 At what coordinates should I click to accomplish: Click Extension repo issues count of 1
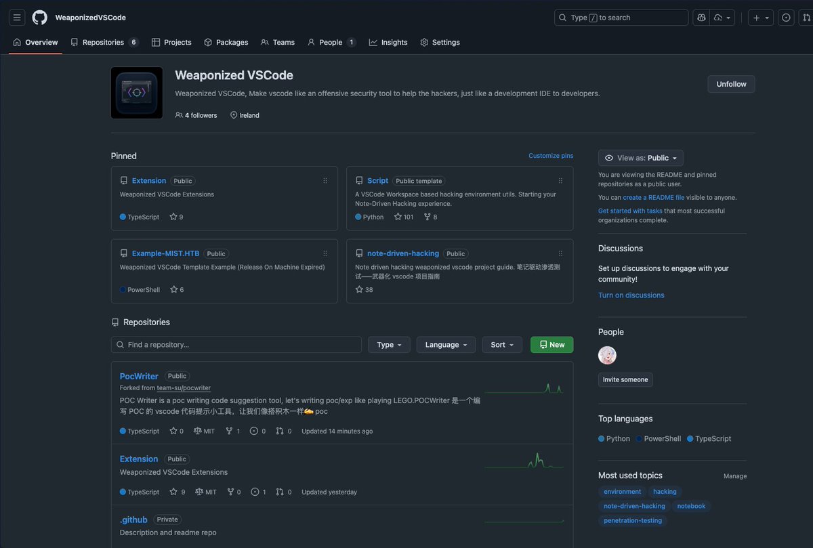click(x=258, y=492)
